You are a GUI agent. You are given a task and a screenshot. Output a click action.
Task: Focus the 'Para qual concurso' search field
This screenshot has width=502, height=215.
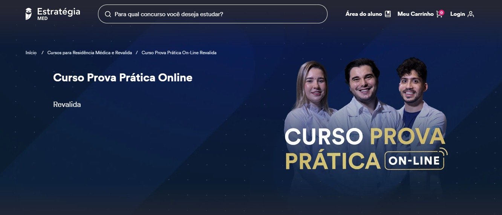(213, 14)
